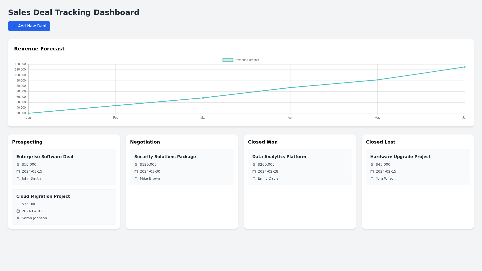Click the plus icon in Add New Deal
The height and width of the screenshot is (271, 482).
(x=14, y=26)
